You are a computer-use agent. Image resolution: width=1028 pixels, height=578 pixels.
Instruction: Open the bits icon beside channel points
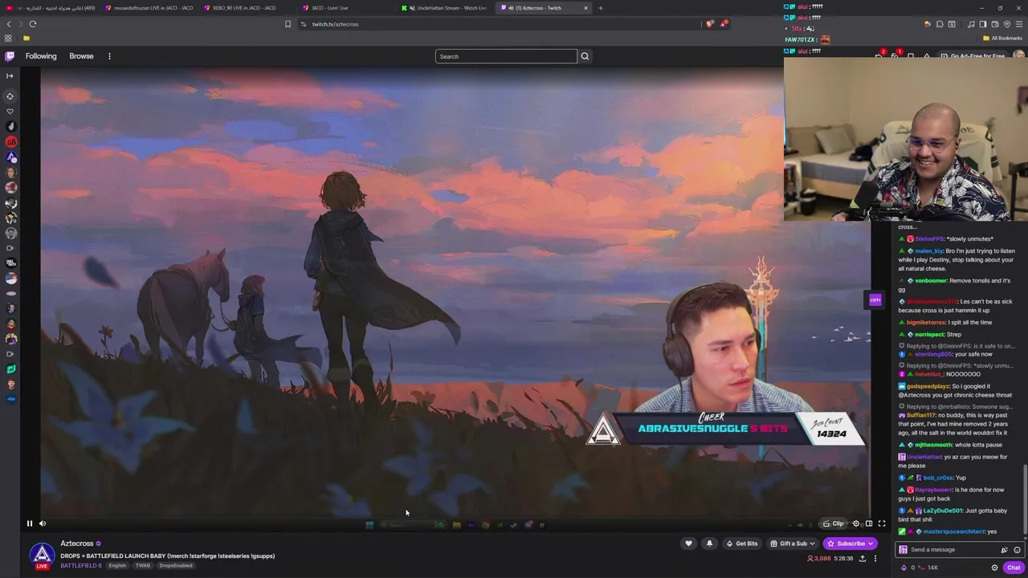[x=904, y=568]
